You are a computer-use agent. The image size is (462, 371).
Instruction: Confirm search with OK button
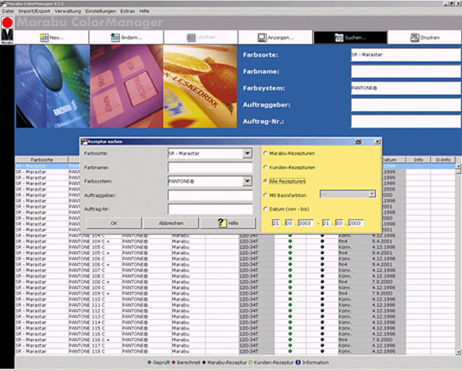click(114, 223)
